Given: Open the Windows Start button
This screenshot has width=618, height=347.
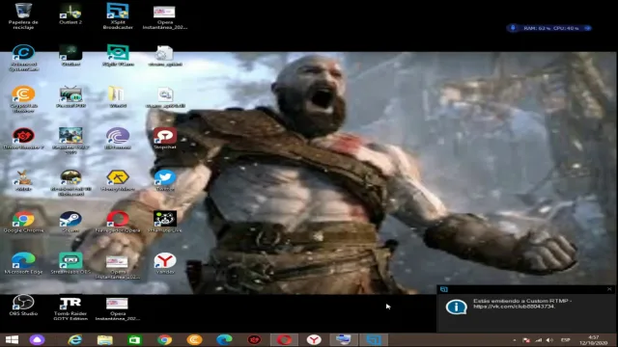Looking at the screenshot, I should tap(12, 340).
